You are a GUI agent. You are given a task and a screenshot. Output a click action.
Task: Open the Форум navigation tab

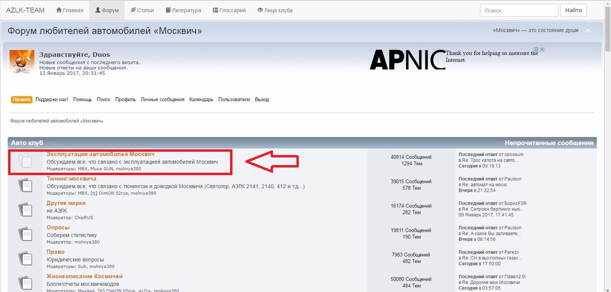[107, 10]
